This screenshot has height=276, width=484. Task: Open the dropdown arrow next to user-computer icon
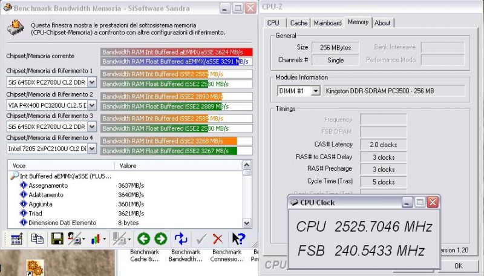(83, 239)
